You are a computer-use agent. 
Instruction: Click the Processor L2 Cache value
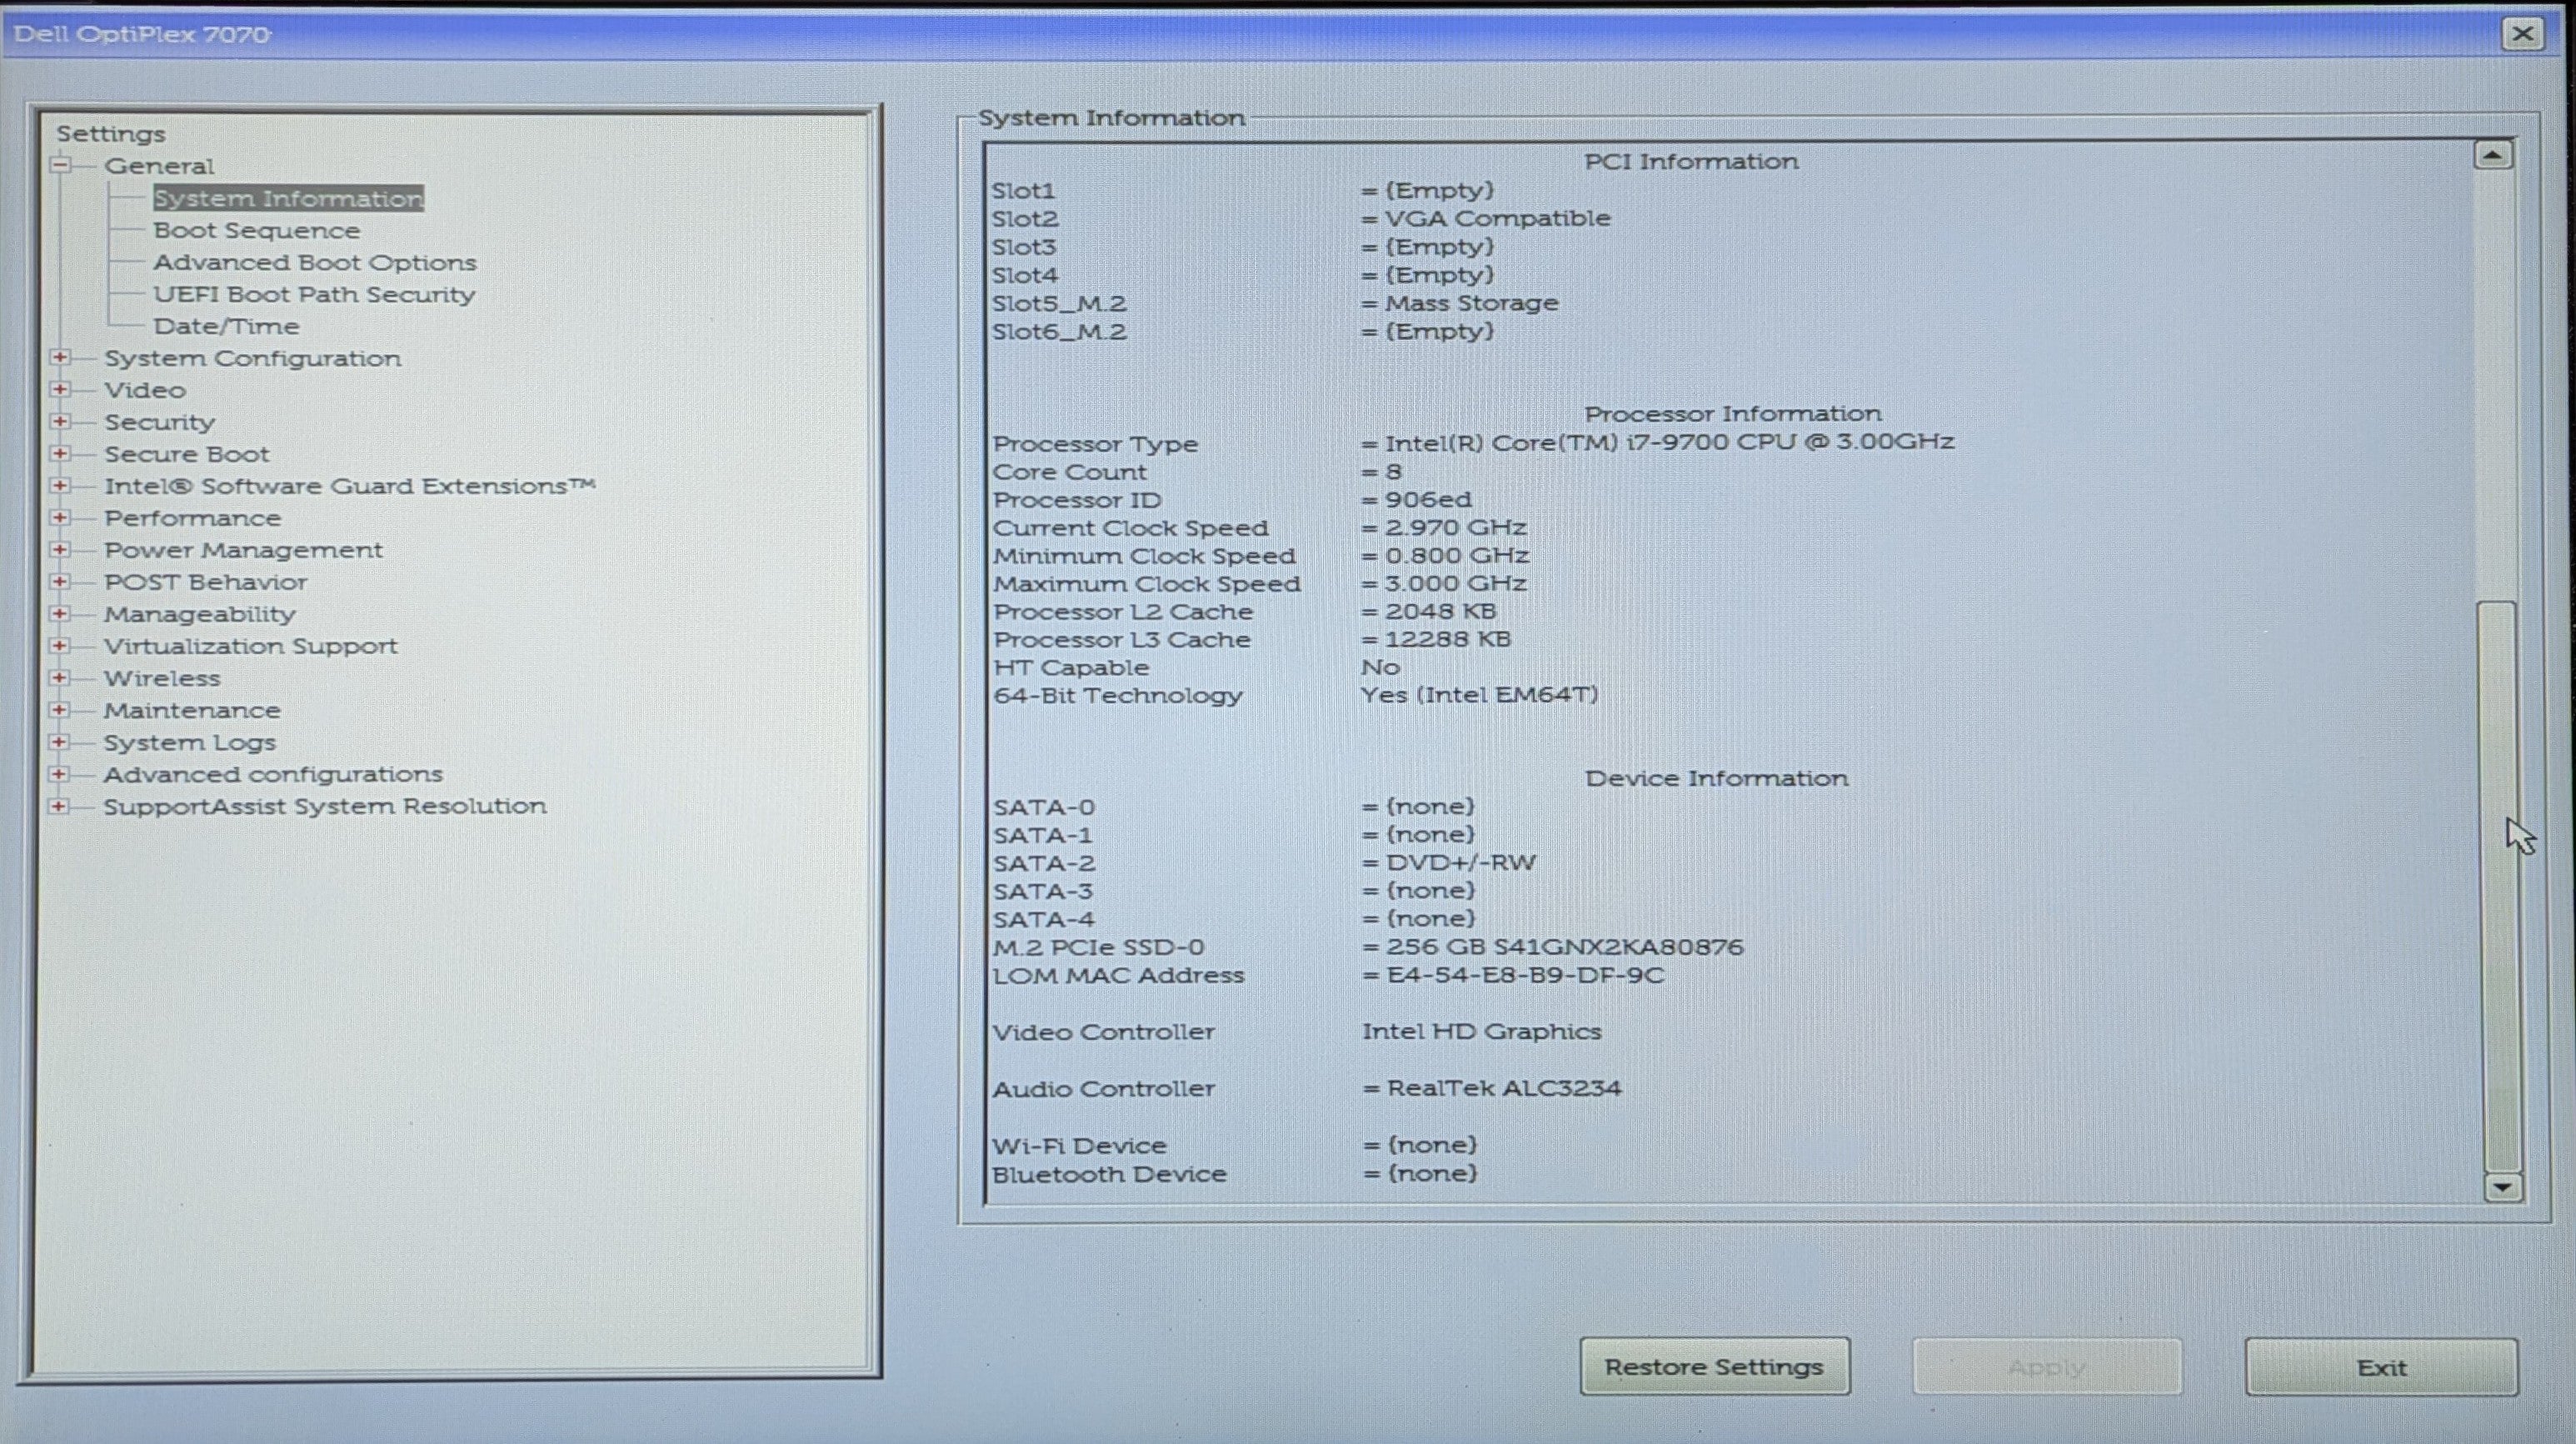1440,611
